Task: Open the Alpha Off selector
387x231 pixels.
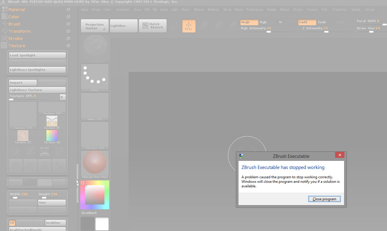Action: 95,107
